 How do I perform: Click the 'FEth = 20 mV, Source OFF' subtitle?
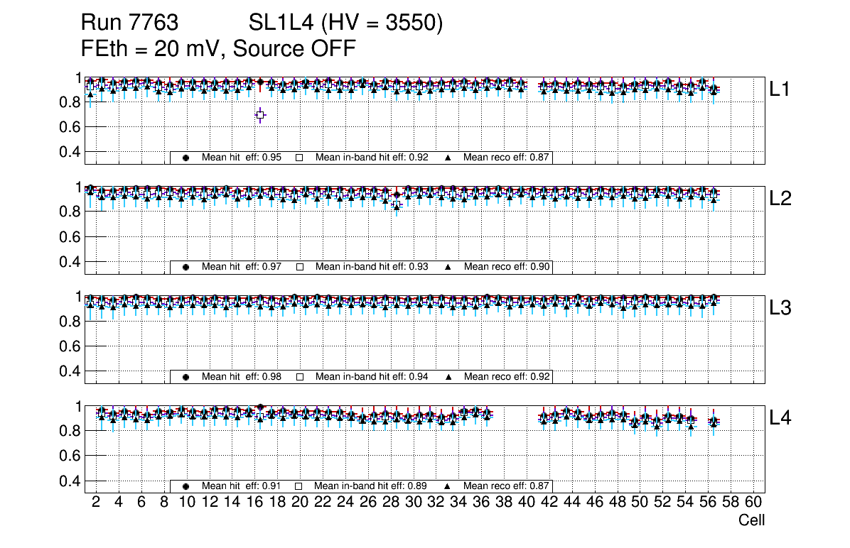click(217, 49)
